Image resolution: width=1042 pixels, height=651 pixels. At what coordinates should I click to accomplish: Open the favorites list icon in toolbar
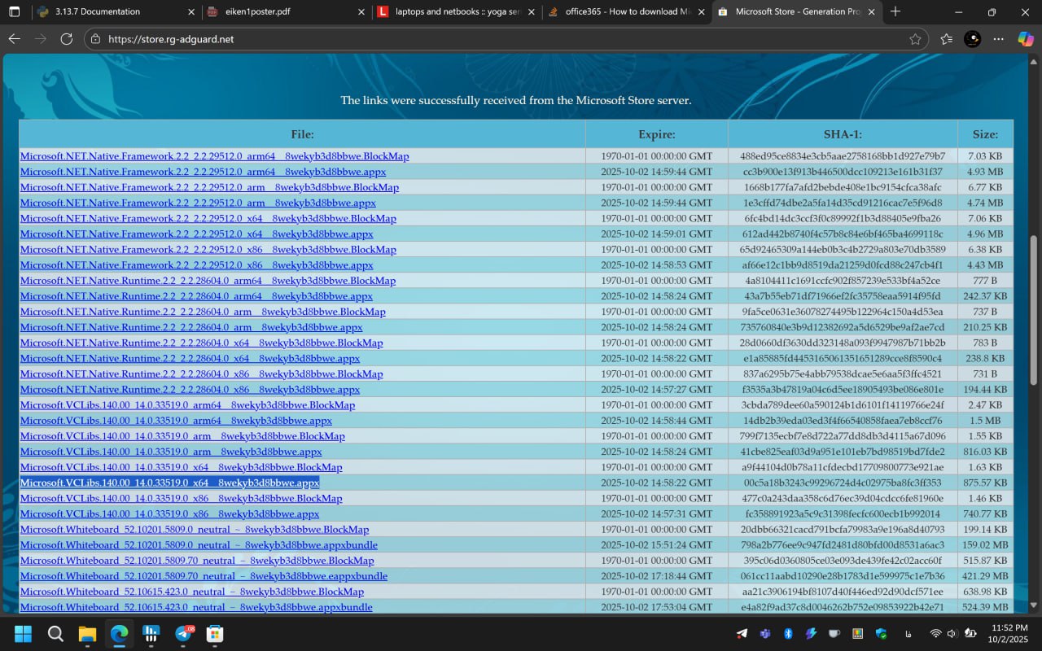pyautogui.click(x=946, y=39)
